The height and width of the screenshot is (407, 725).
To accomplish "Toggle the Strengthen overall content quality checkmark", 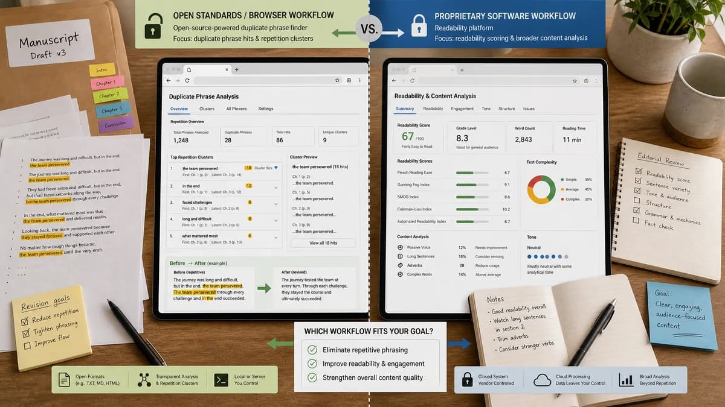I will 312,377.
